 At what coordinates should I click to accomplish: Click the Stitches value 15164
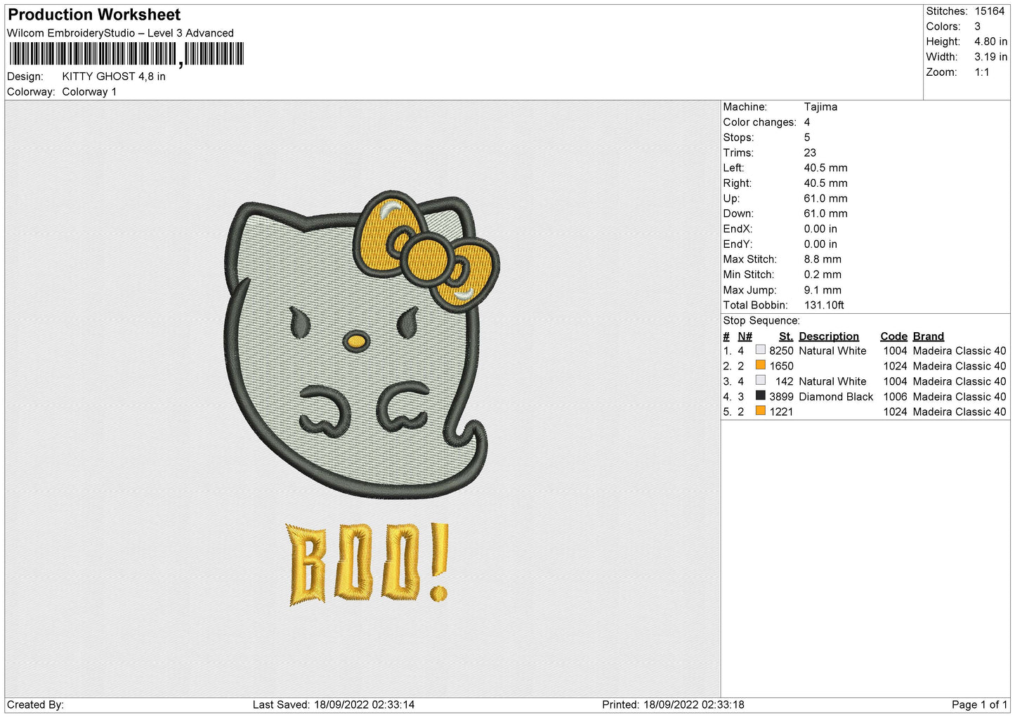point(989,11)
